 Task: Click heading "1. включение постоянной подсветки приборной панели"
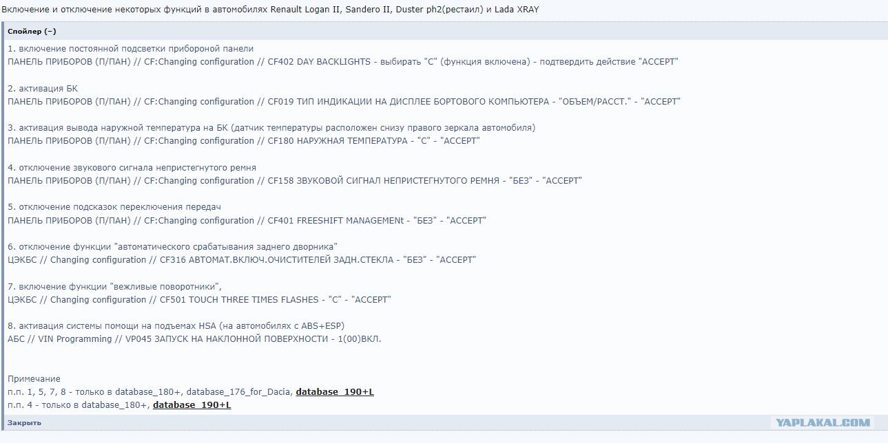pos(131,49)
